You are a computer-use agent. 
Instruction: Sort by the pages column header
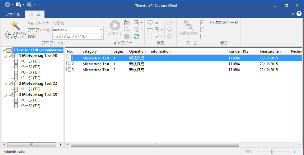pos(119,51)
